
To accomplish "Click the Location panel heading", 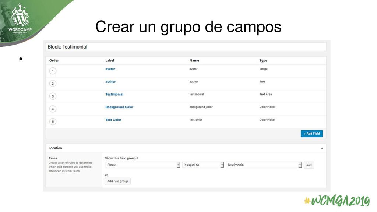I will [x=55, y=148].
